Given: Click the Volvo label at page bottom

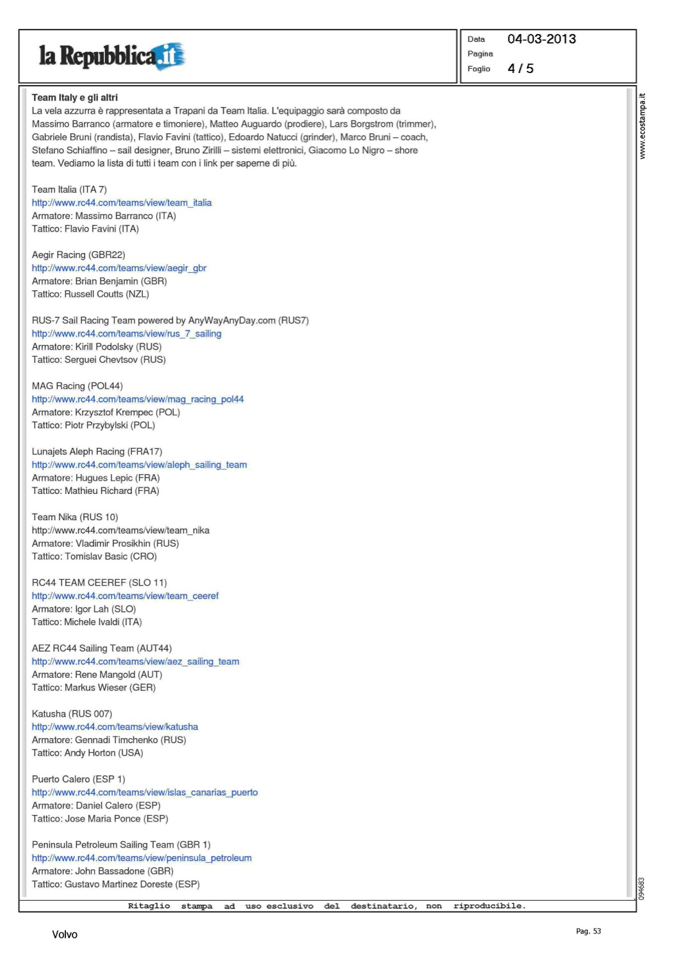Looking at the screenshot, I should pos(65,935).
